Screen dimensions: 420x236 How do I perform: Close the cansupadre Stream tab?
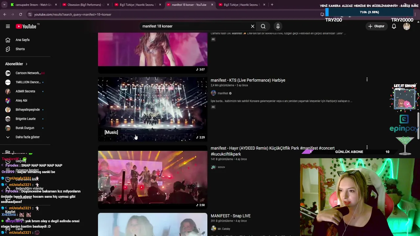56,5
